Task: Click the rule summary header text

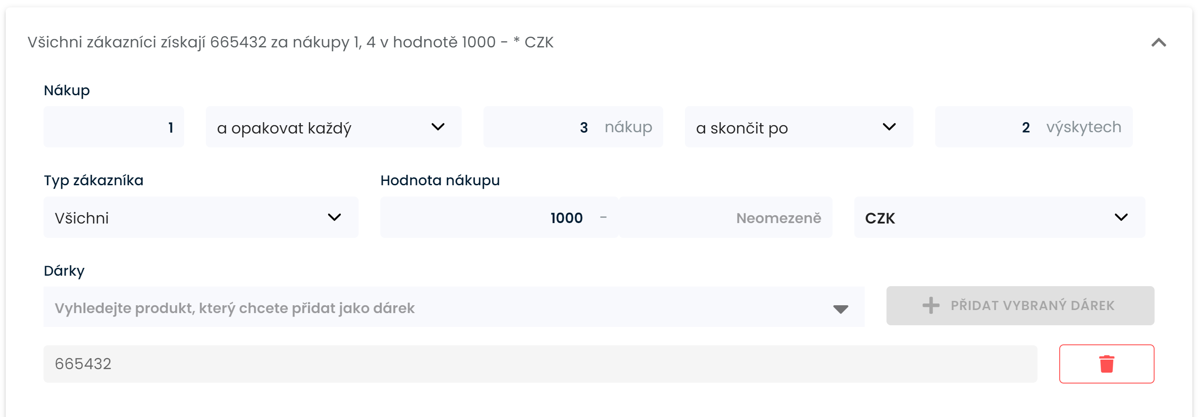Action: [x=290, y=43]
